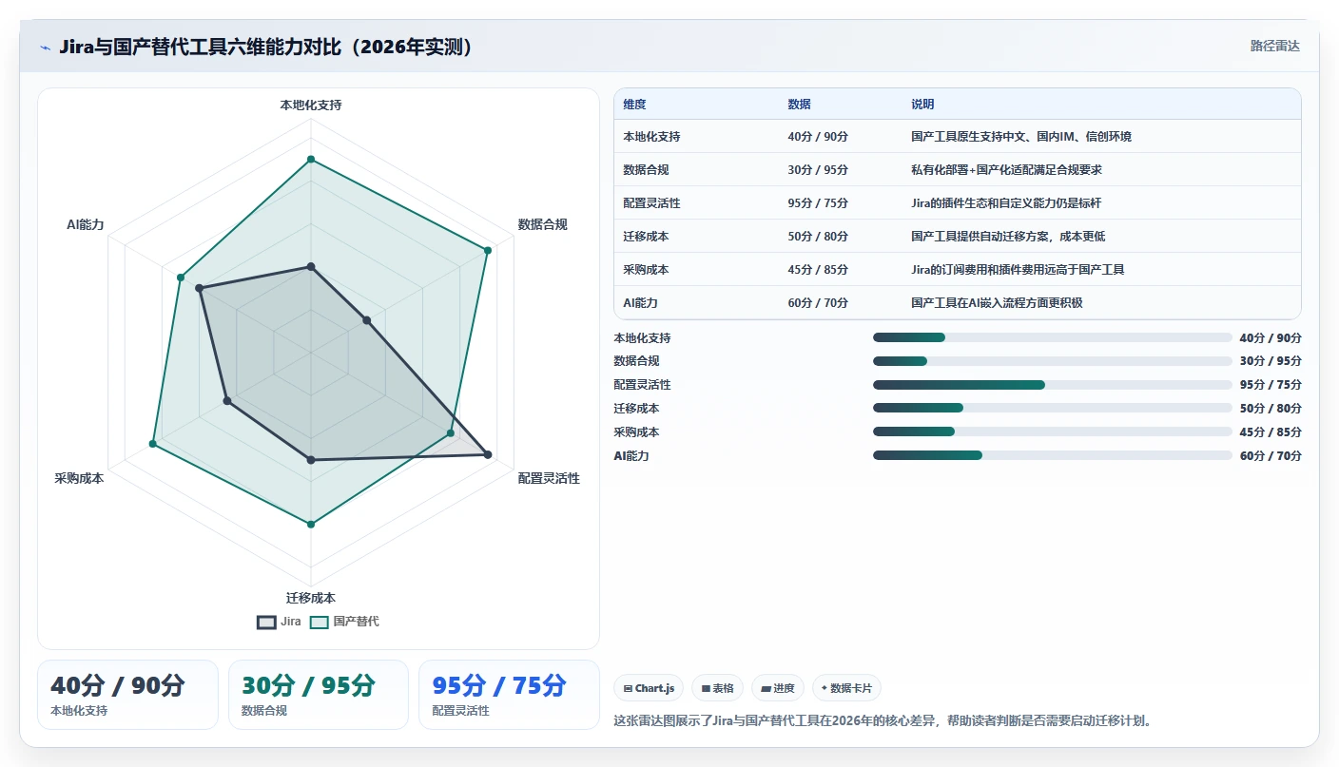Click the footer caption about 启动迁移计划
The width and height of the screenshot is (1339, 767).
[x=884, y=721]
